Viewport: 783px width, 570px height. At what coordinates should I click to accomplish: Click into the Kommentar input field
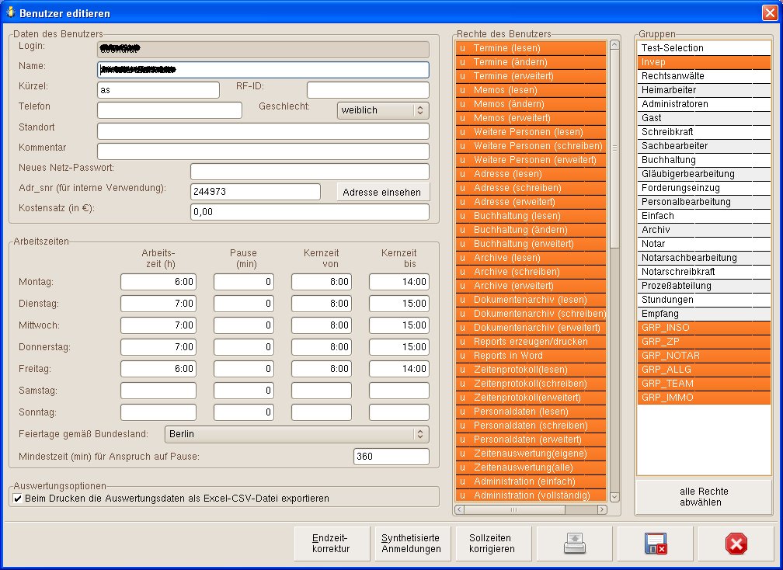[263, 151]
